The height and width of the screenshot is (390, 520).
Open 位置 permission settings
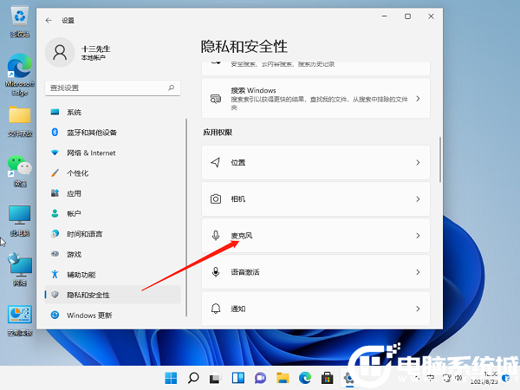315,163
